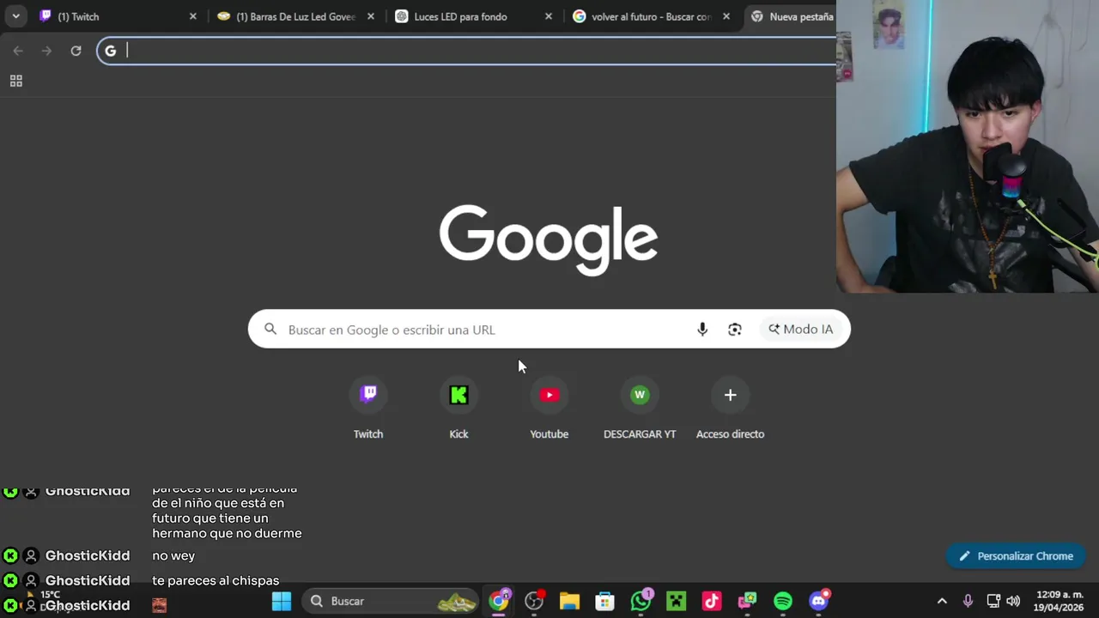Open Chrome from the taskbar
Image resolution: width=1099 pixels, height=618 pixels.
point(499,601)
